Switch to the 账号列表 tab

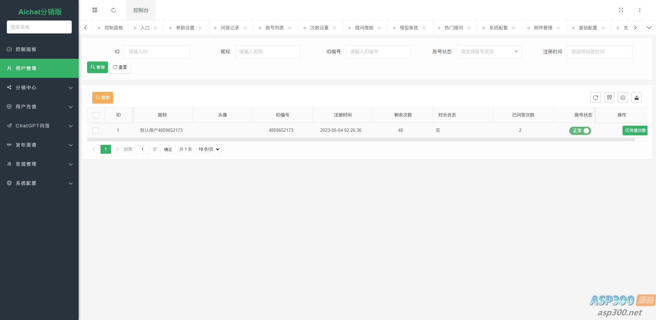coord(274,28)
